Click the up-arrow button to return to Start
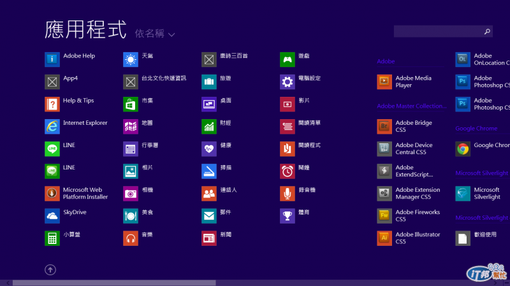Image resolution: width=510 pixels, height=286 pixels. coord(50,269)
